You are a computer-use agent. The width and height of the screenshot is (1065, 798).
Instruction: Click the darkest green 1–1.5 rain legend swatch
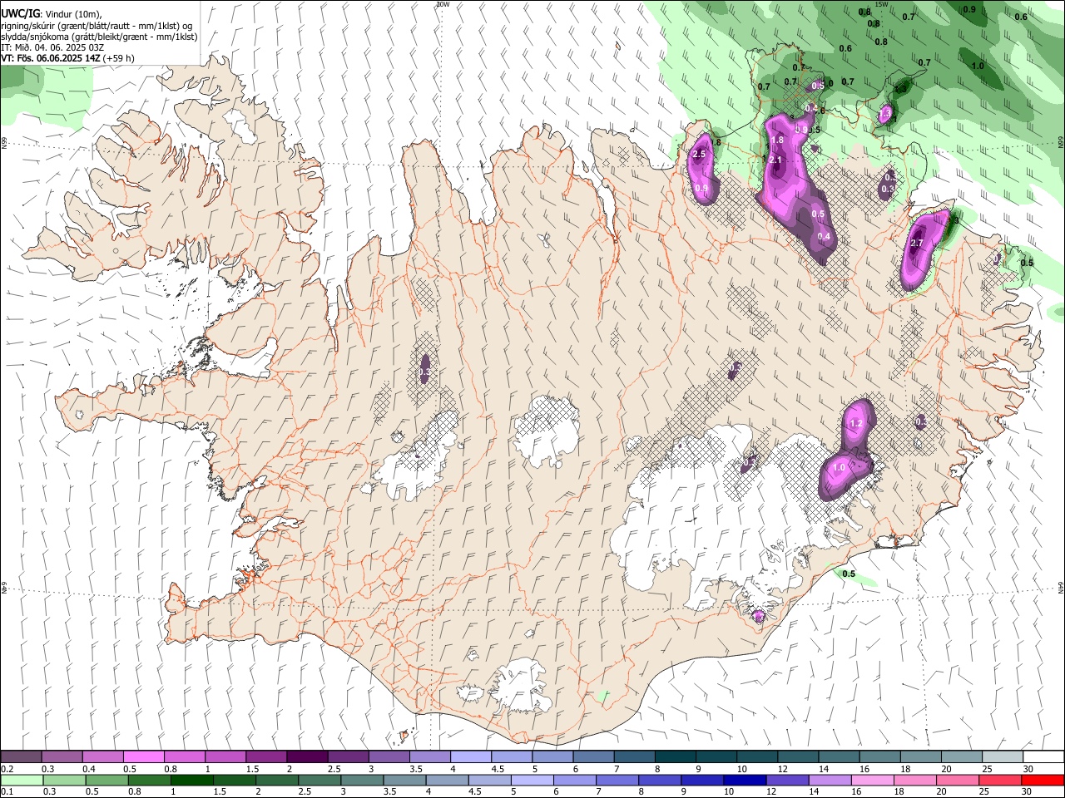(191, 780)
